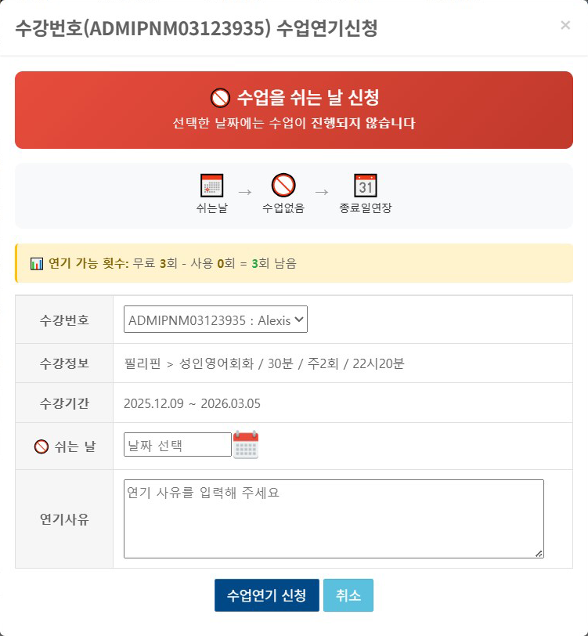Open the red calendar date picker icon
The image size is (588, 636).
pyautogui.click(x=244, y=443)
